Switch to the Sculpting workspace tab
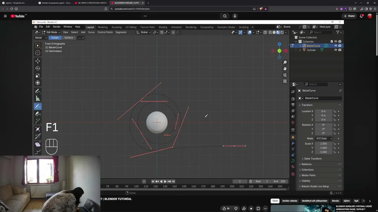 click(x=116, y=27)
